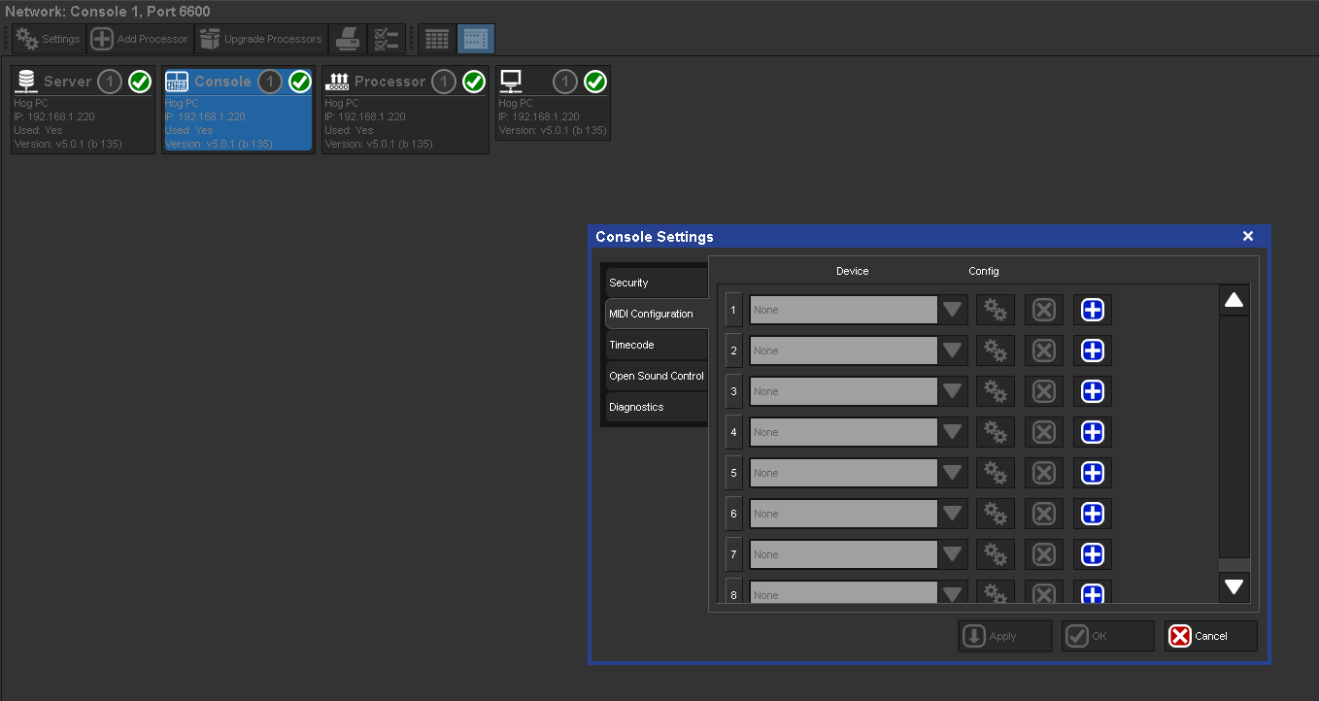Image resolution: width=1319 pixels, height=701 pixels.
Task: Click Upgrade Processors in toolbar
Action: tap(261, 39)
